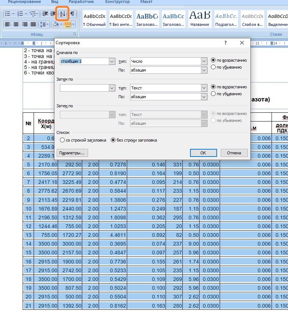Open the 'Сначала по' column dropdown
The image size is (288, 320).
point(112,61)
